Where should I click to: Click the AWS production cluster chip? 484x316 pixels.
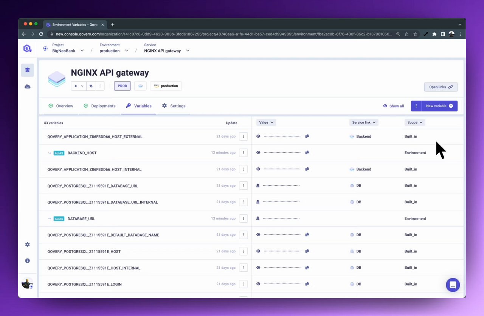(x=166, y=86)
